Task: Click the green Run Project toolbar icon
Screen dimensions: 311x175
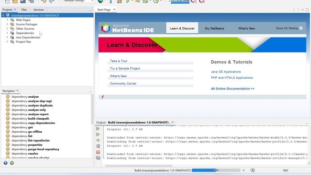Action: pos(128,1)
